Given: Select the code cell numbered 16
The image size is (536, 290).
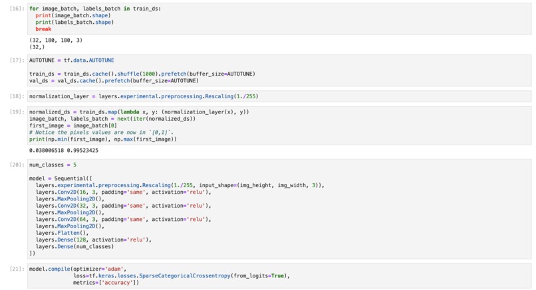Looking at the screenshot, I should pyautogui.click(x=279, y=19).
